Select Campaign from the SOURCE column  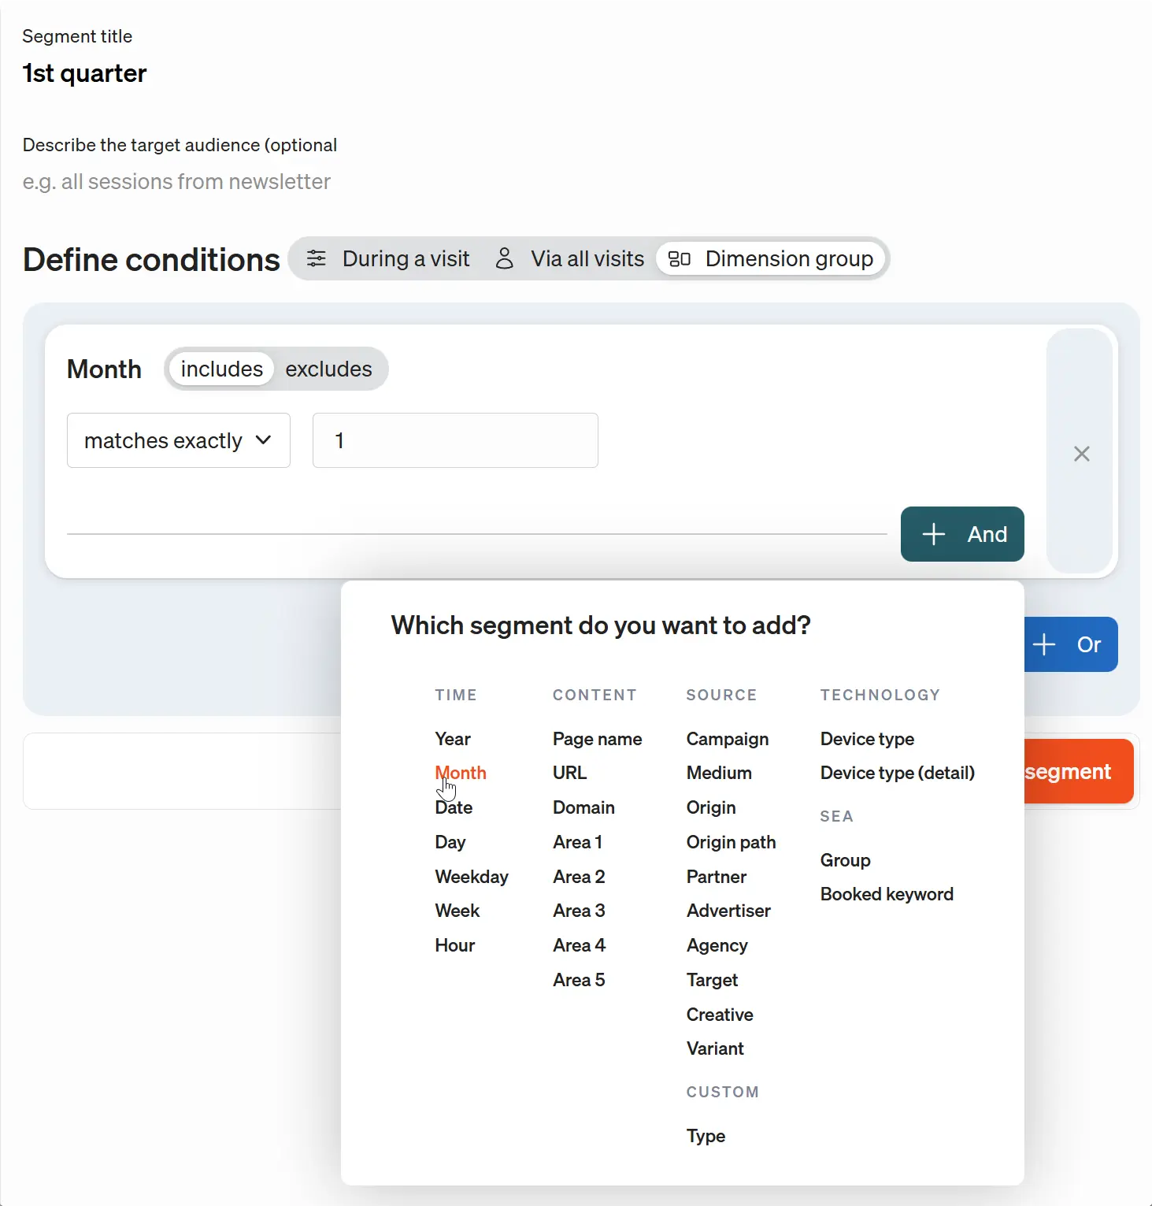click(727, 739)
